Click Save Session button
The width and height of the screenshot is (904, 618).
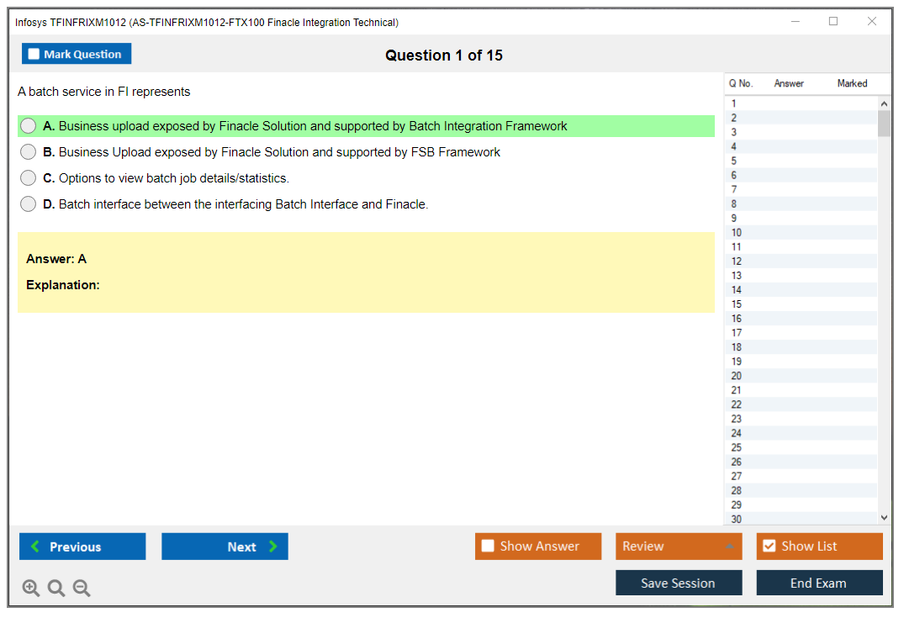point(679,583)
